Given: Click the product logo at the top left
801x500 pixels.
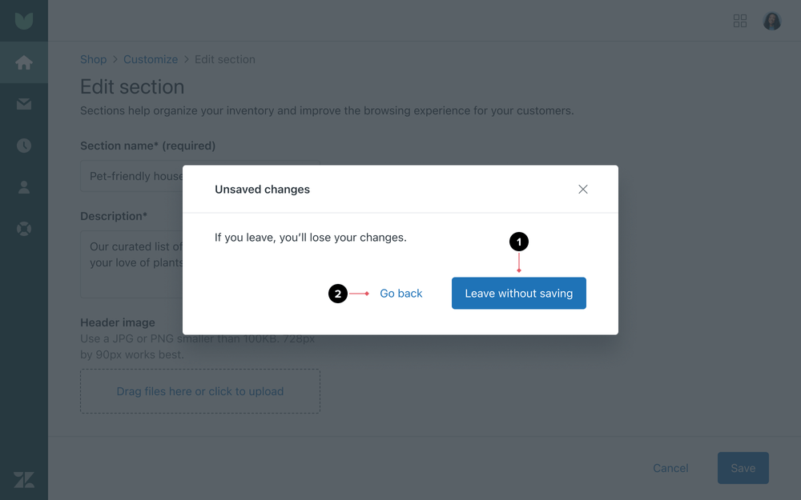Looking at the screenshot, I should [23, 20].
